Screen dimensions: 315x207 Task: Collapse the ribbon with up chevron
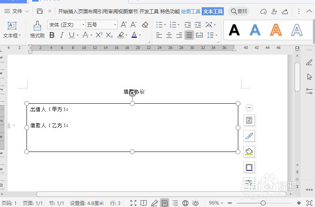coord(309,11)
